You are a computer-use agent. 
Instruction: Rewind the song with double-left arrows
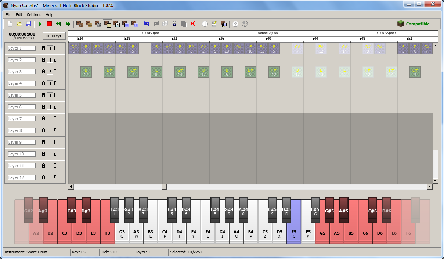click(58, 24)
